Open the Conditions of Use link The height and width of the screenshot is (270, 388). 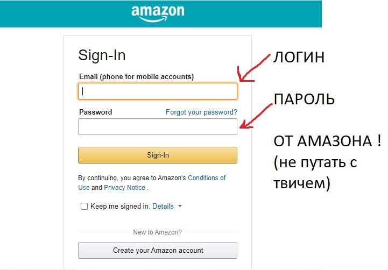[152, 182]
